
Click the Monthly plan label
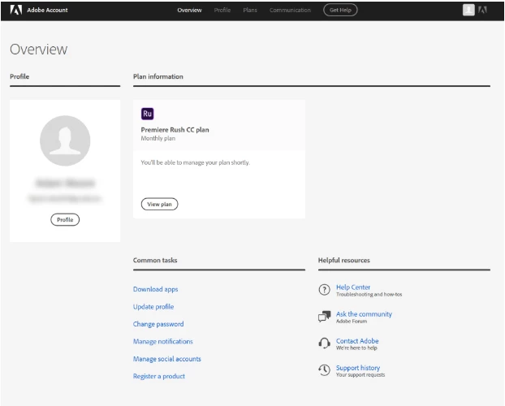(158, 139)
